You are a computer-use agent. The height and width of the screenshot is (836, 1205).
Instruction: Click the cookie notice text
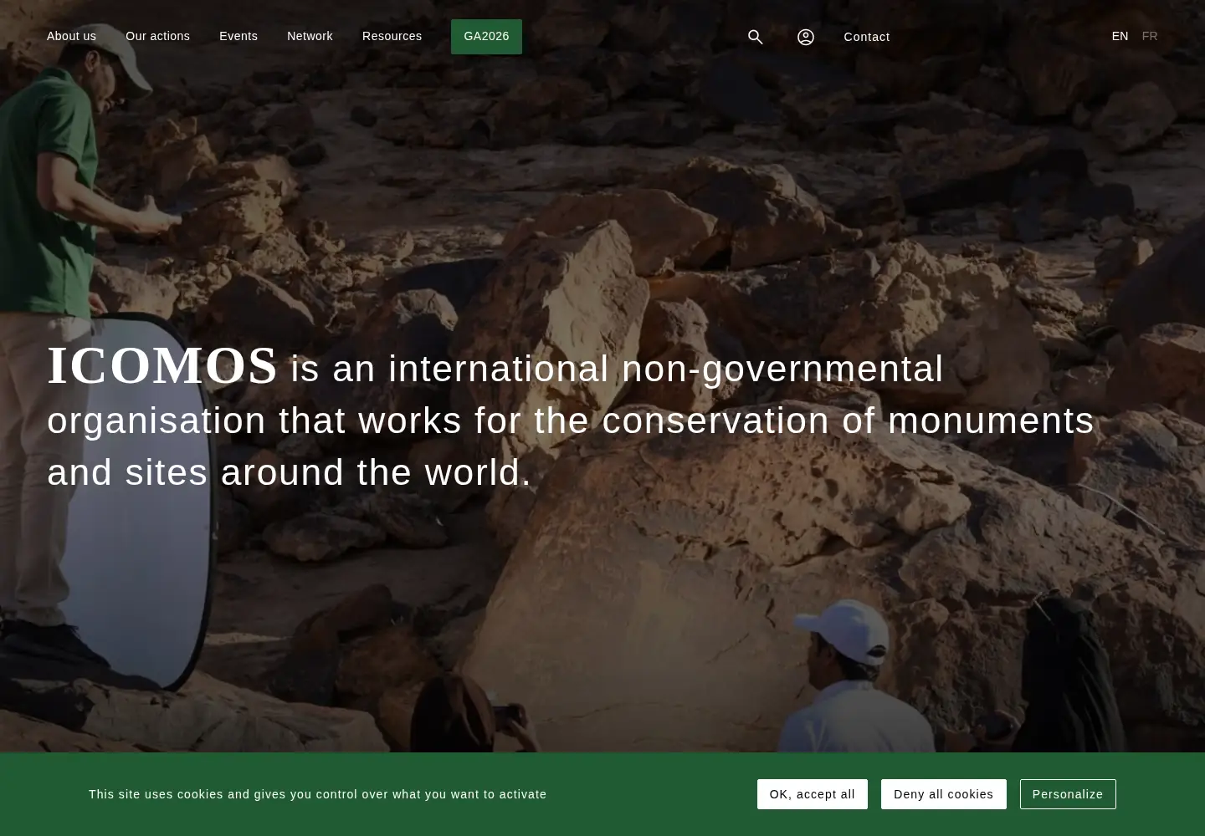[x=317, y=794]
